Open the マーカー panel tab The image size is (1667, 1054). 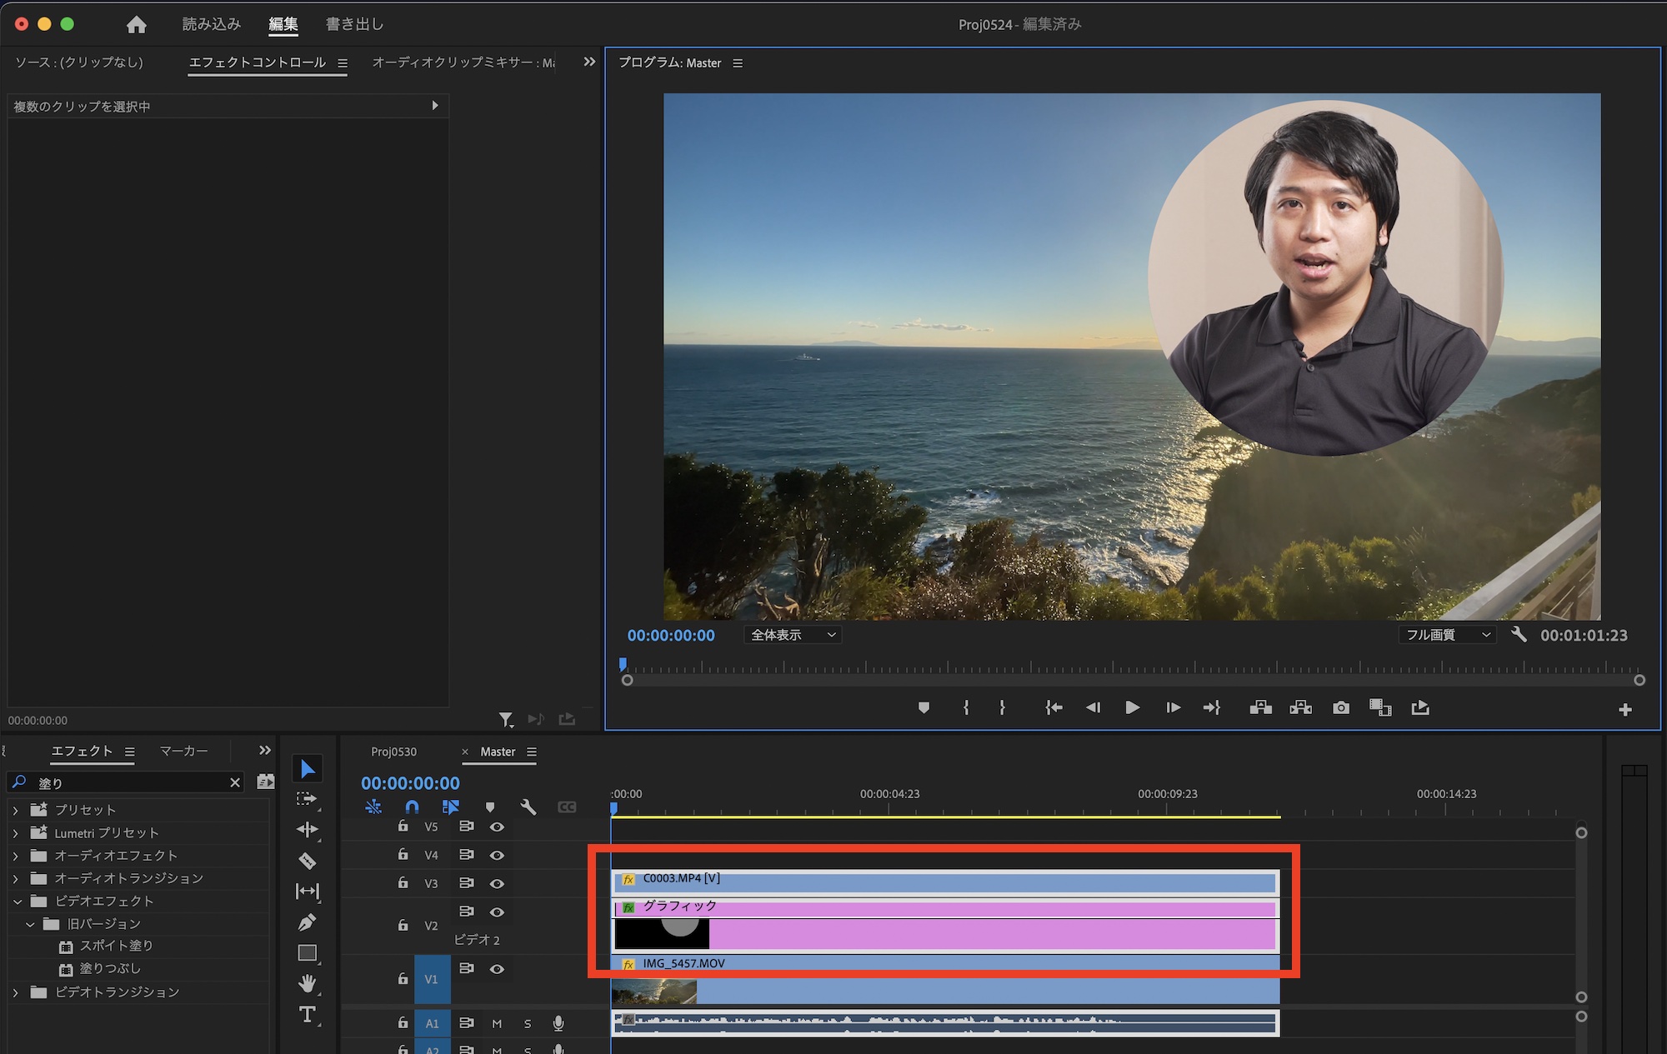point(183,751)
